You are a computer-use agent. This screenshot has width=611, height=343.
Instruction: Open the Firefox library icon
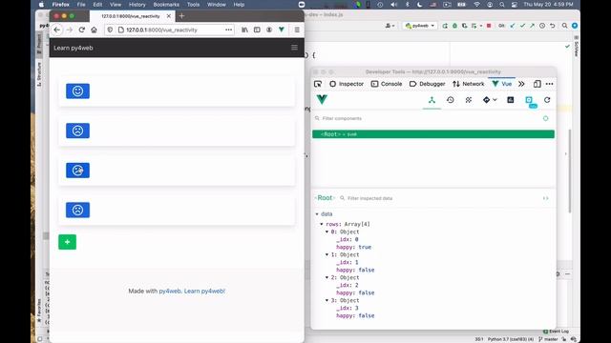click(x=244, y=30)
